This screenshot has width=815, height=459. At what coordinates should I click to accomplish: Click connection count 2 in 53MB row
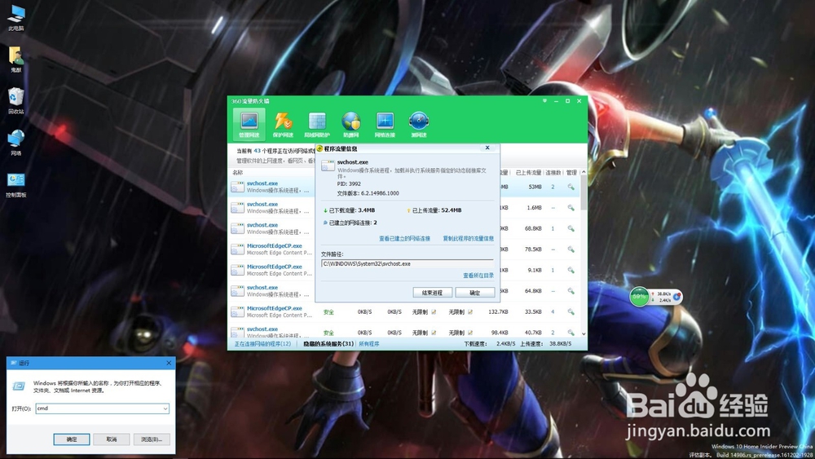[553, 187]
